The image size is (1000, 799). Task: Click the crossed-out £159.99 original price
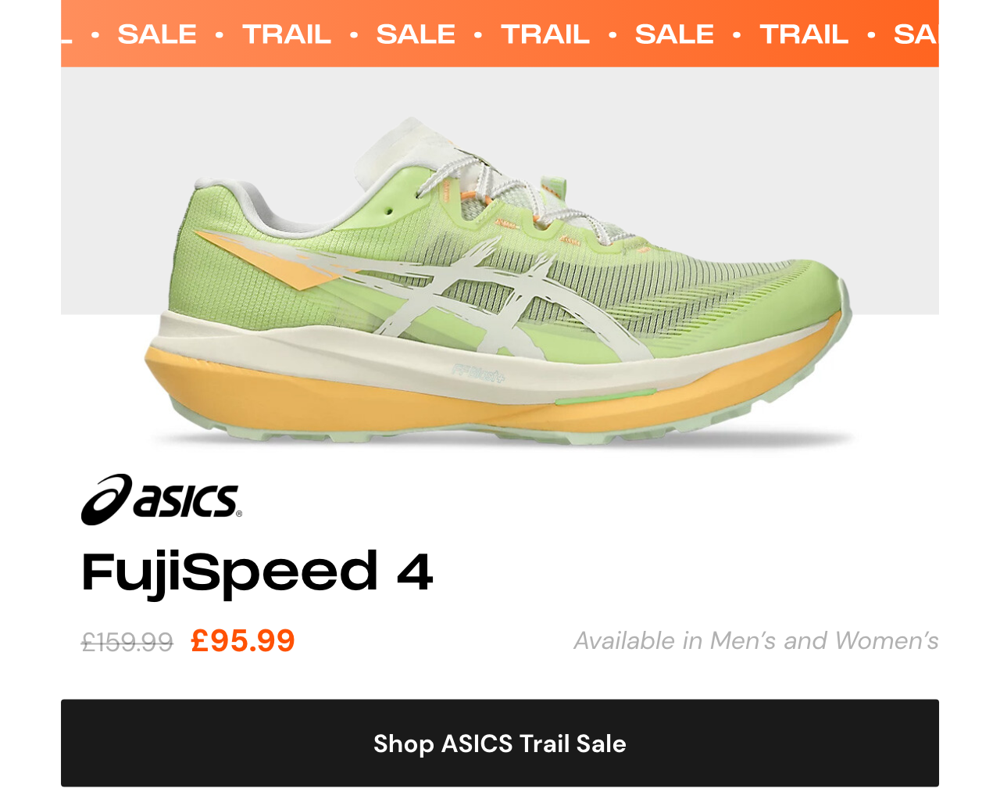127,643
